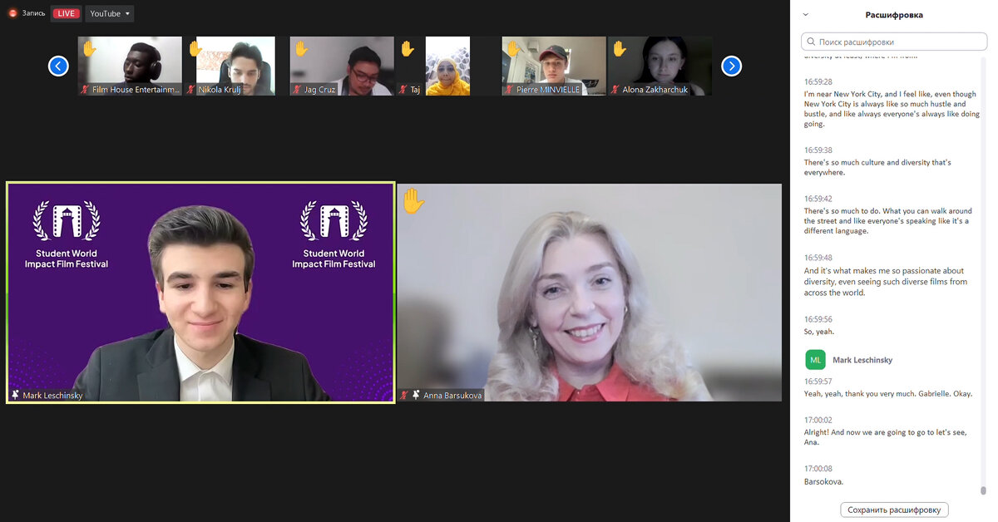Select Jag Cruz video thumbnail

pyautogui.click(x=342, y=66)
